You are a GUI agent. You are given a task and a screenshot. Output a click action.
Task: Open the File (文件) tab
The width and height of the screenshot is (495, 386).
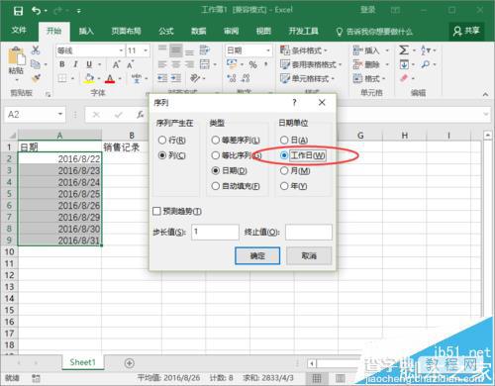19,31
